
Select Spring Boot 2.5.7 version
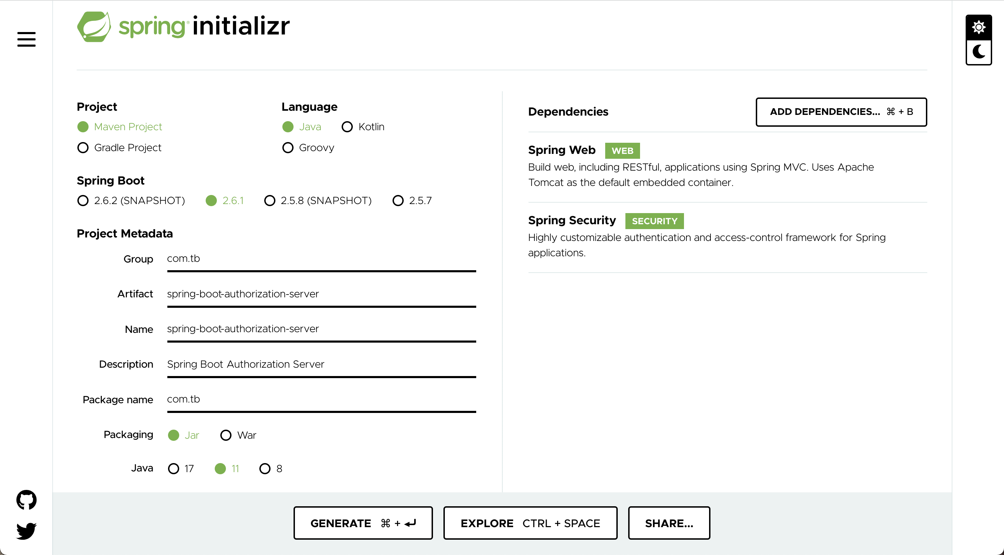pos(412,201)
